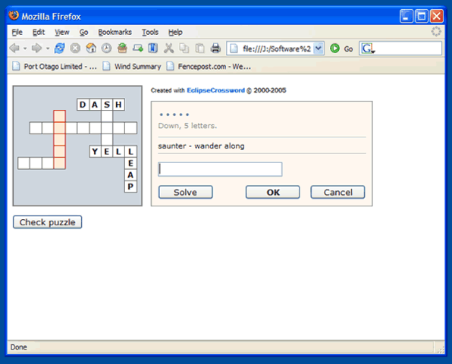Expand the address bar URL dropdown
This screenshot has width=452, height=364.
319,48
